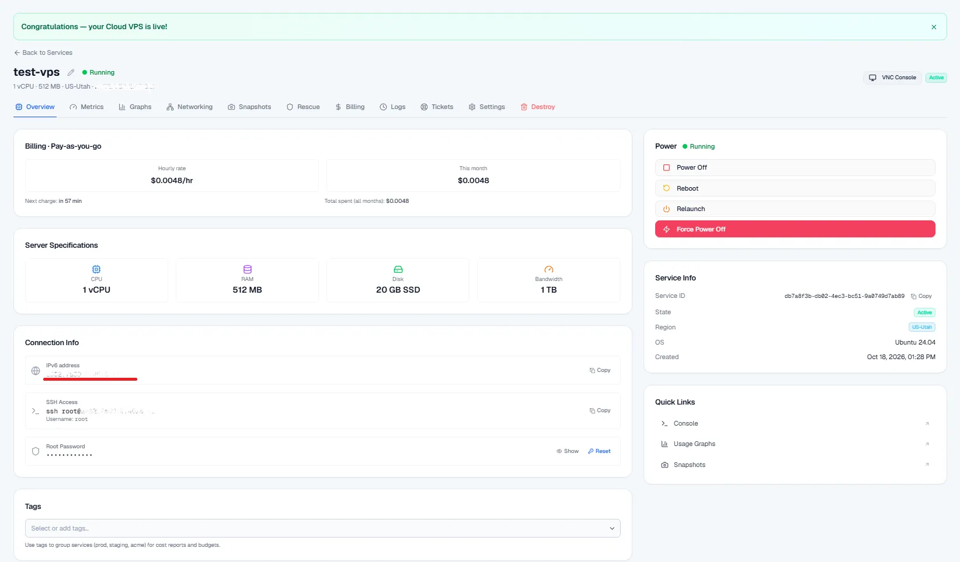
Task: Click the Active state badge in Service Info
Action: tap(924, 312)
